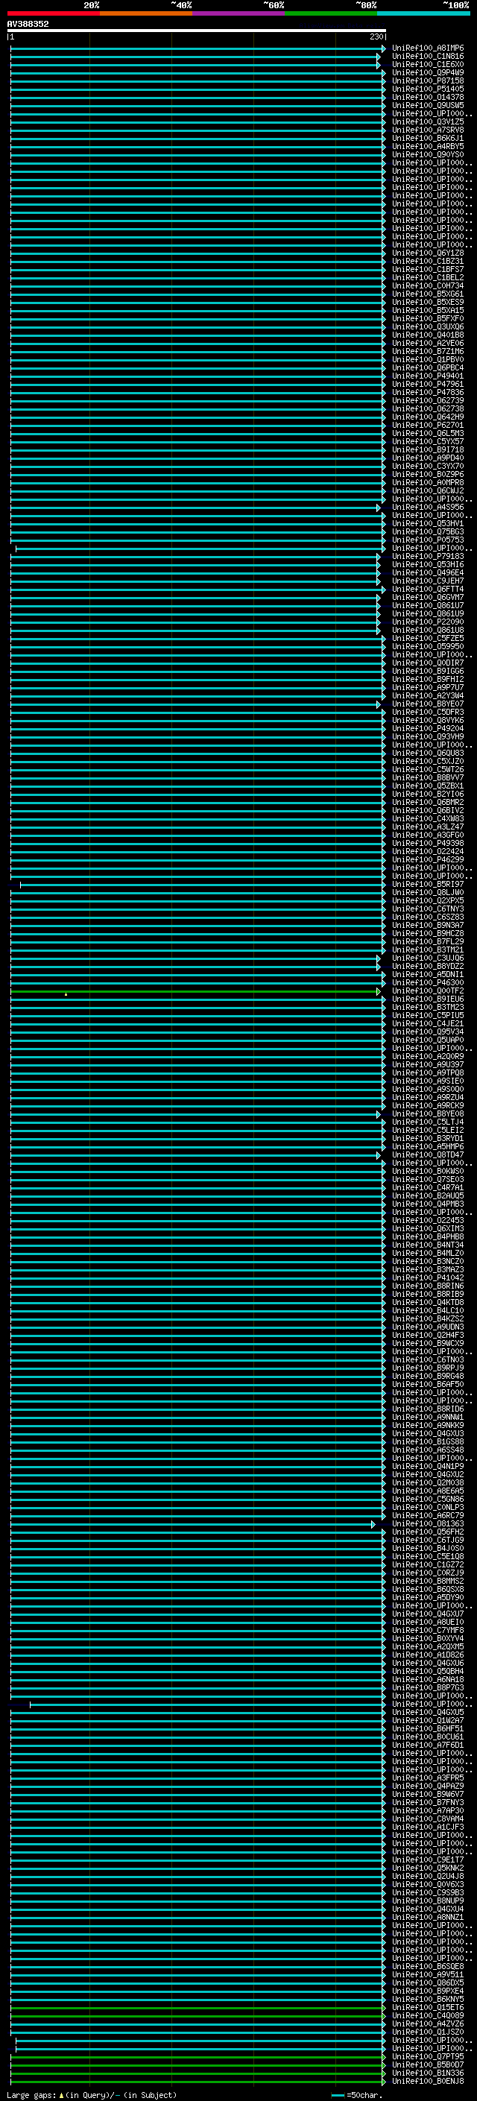The image size is (477, 2101).
Task: Click the orange ~40% identity color segment
Action: 146,13
